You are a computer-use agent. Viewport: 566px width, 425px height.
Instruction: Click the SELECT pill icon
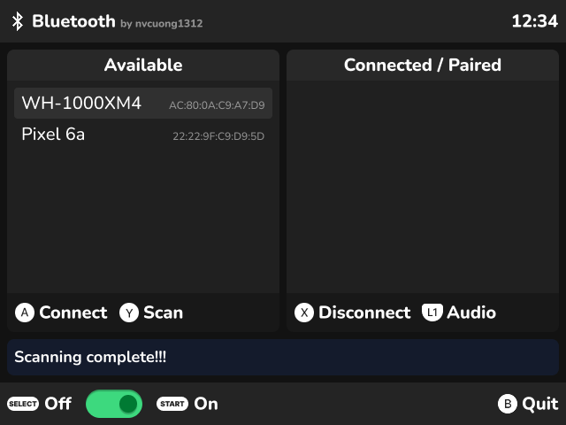(23, 404)
